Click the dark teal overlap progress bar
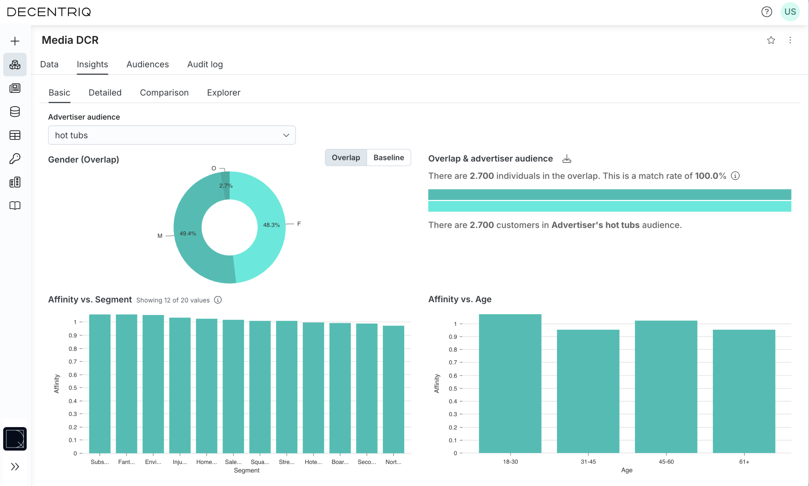The image size is (809, 486). point(609,194)
